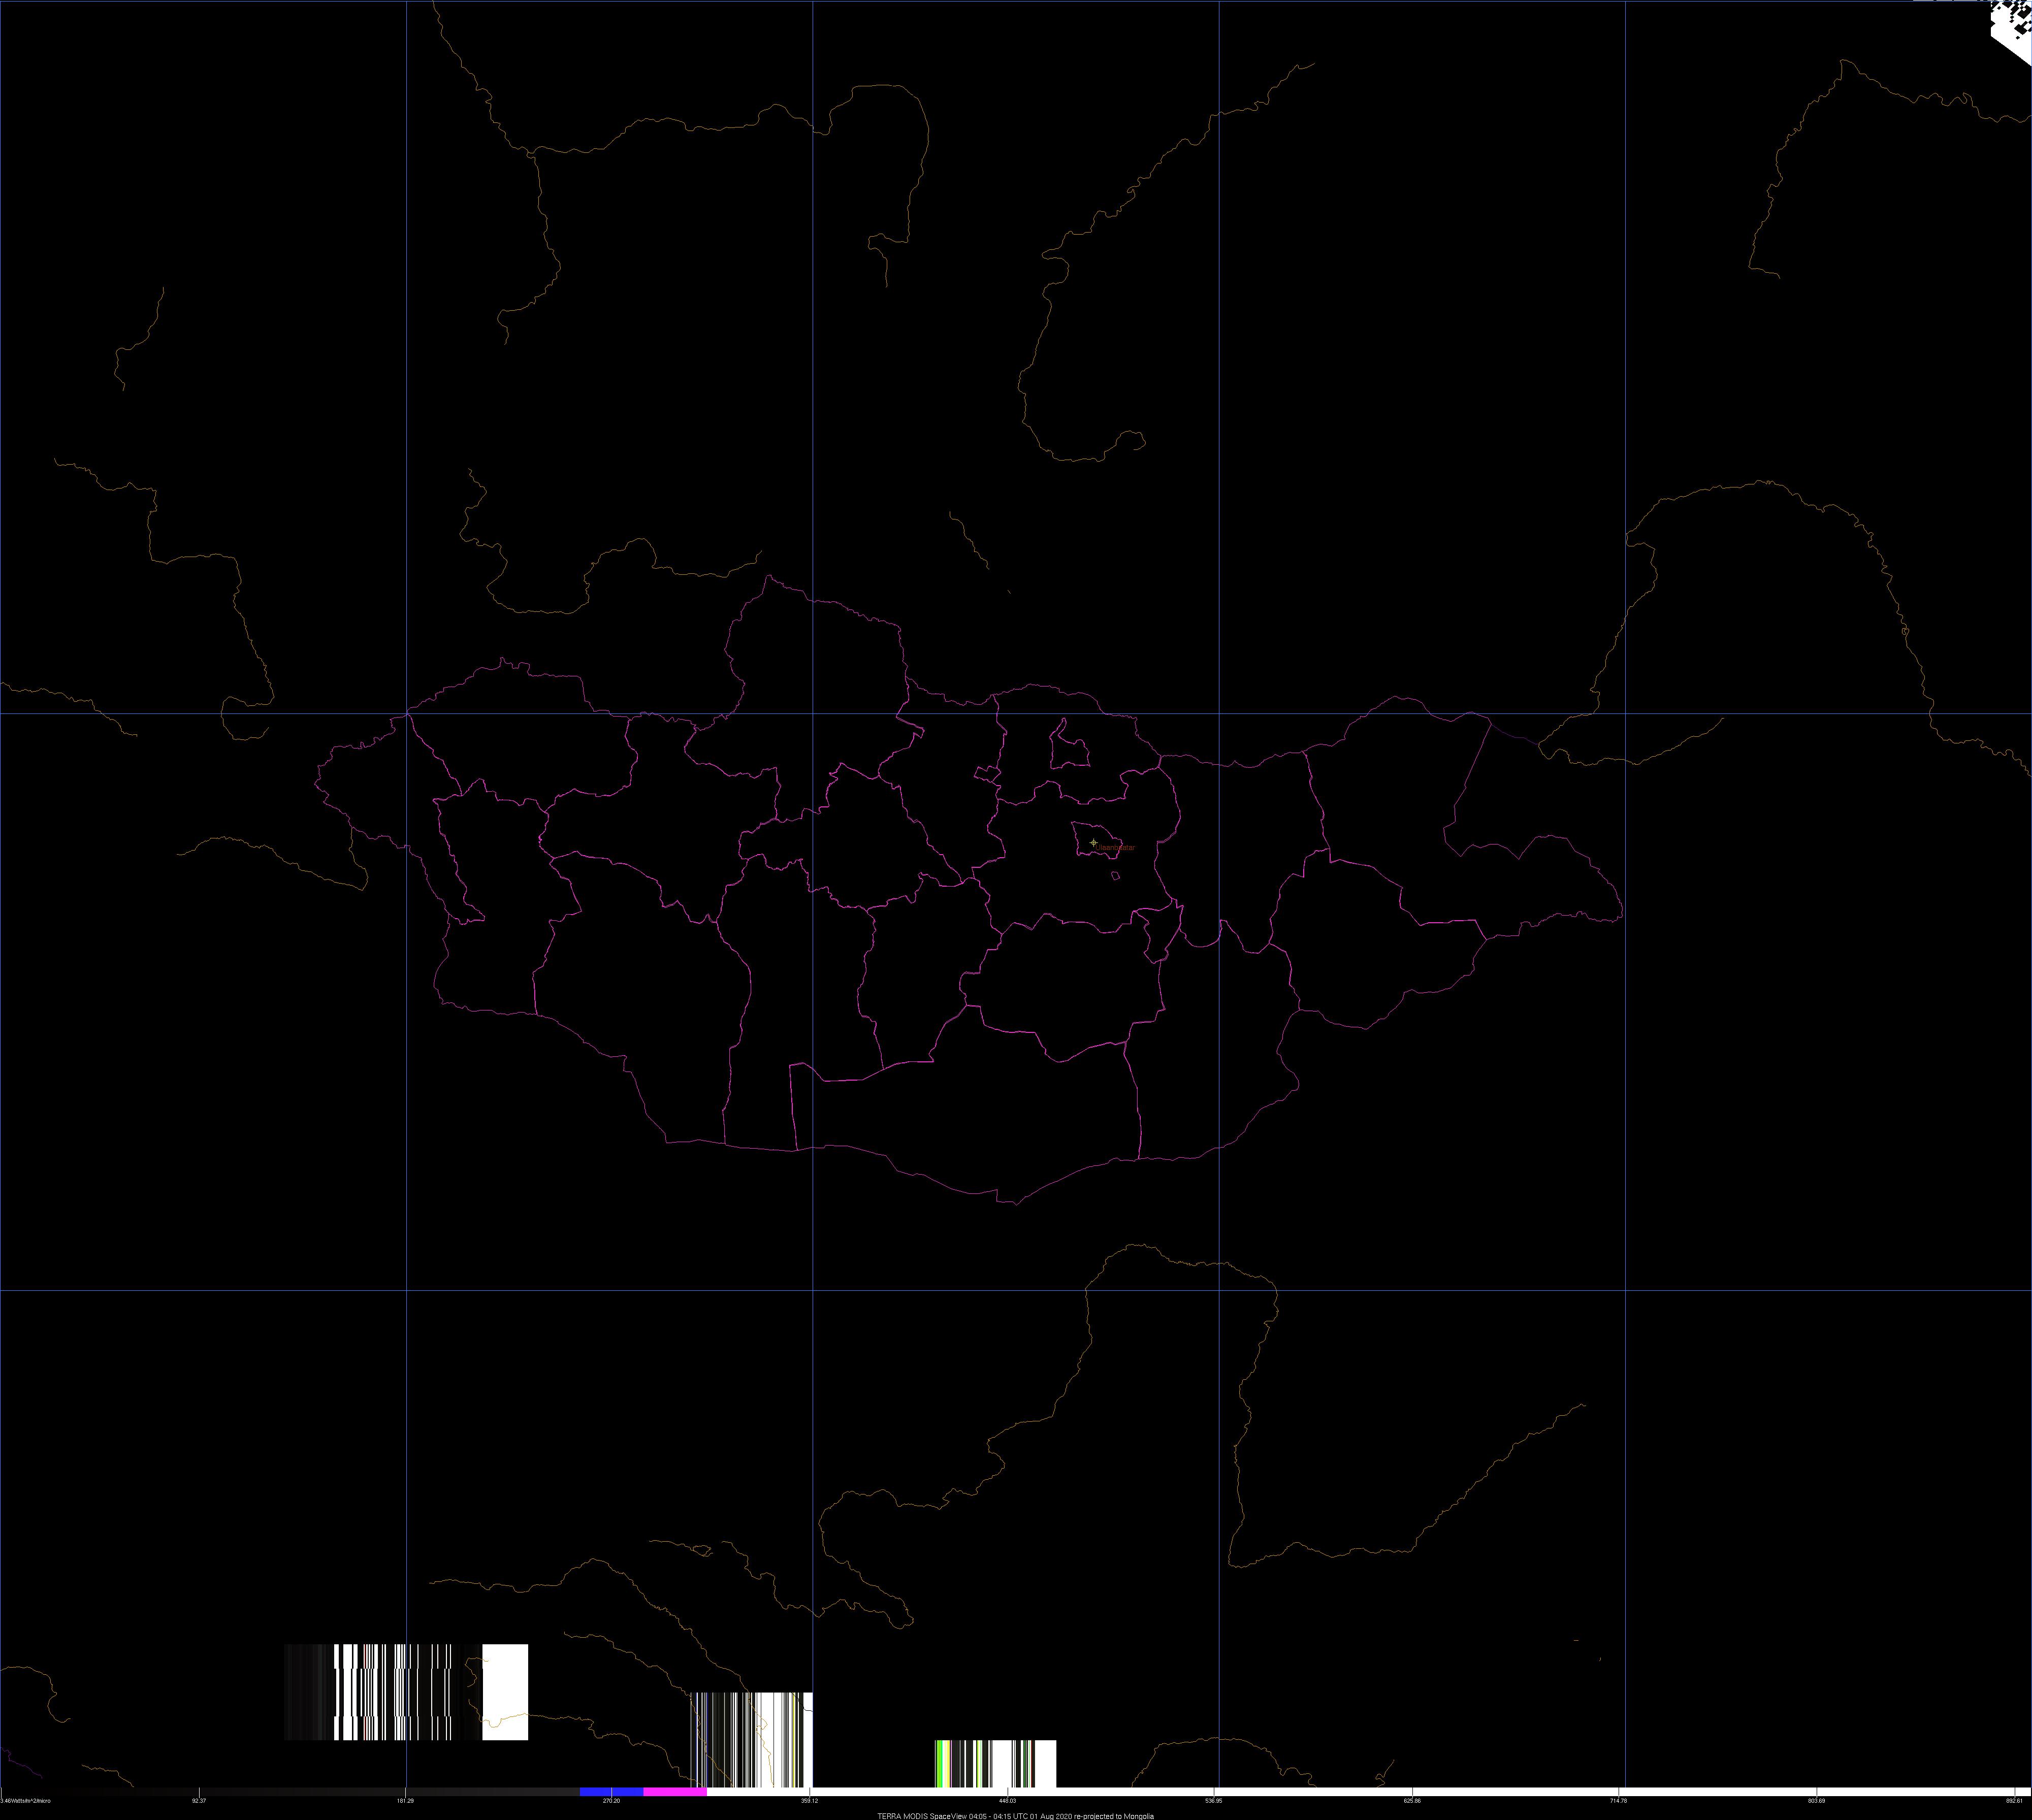Click the striped block with green-yellow stripes
The height and width of the screenshot is (1820, 2032).
tap(995, 1763)
